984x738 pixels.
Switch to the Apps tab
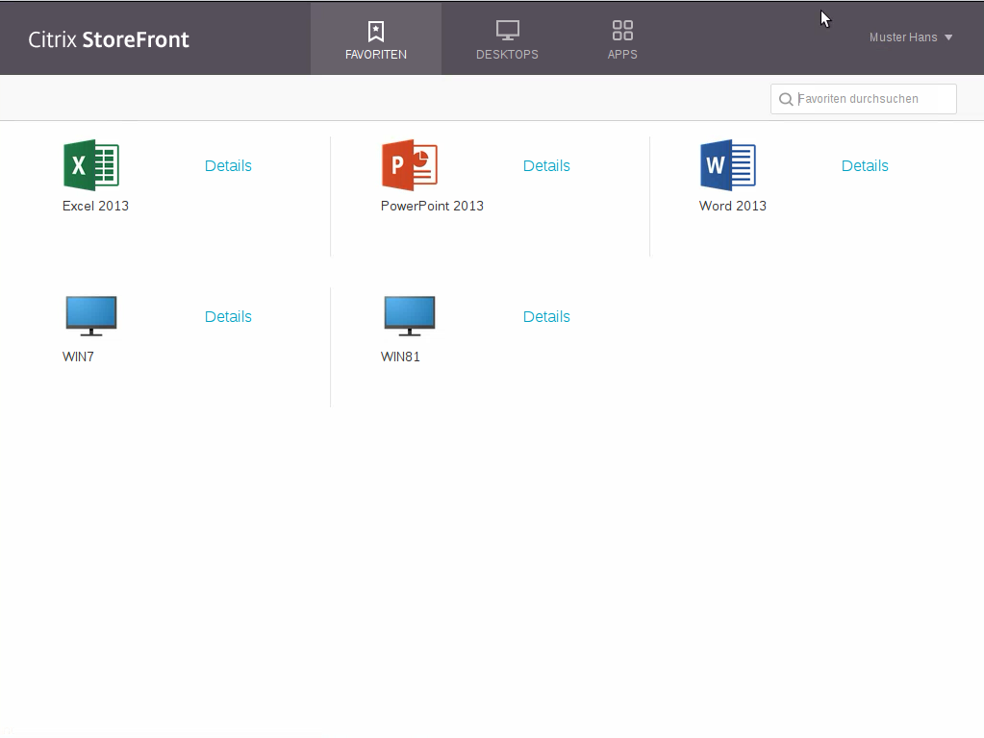coord(622,39)
